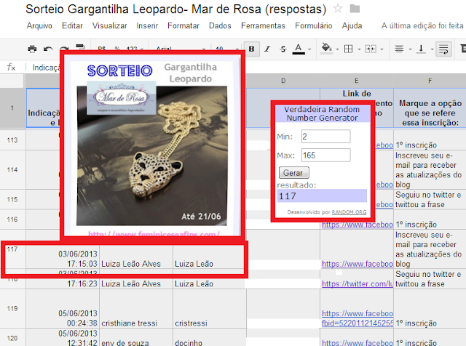Toggle the text wrapping icon
Screen dimensions: 466x346
click(x=443, y=49)
